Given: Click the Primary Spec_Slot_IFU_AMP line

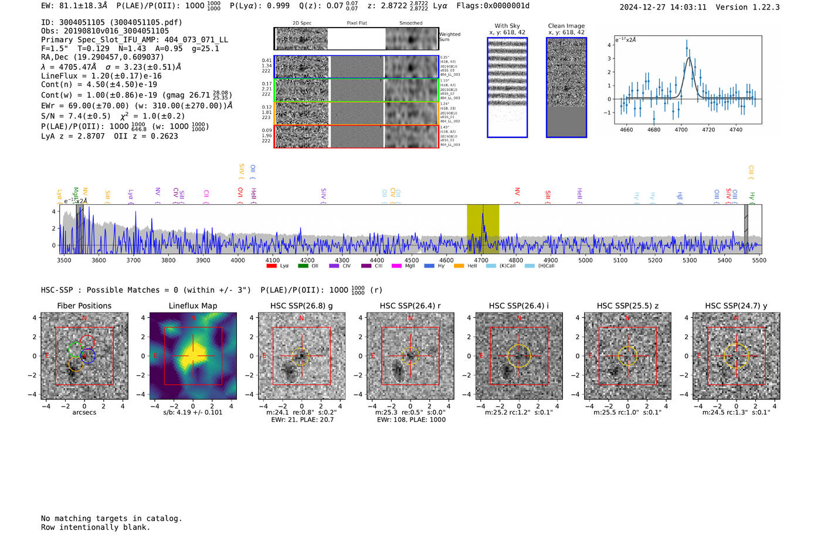Looking at the screenshot, I should (x=135, y=40).
